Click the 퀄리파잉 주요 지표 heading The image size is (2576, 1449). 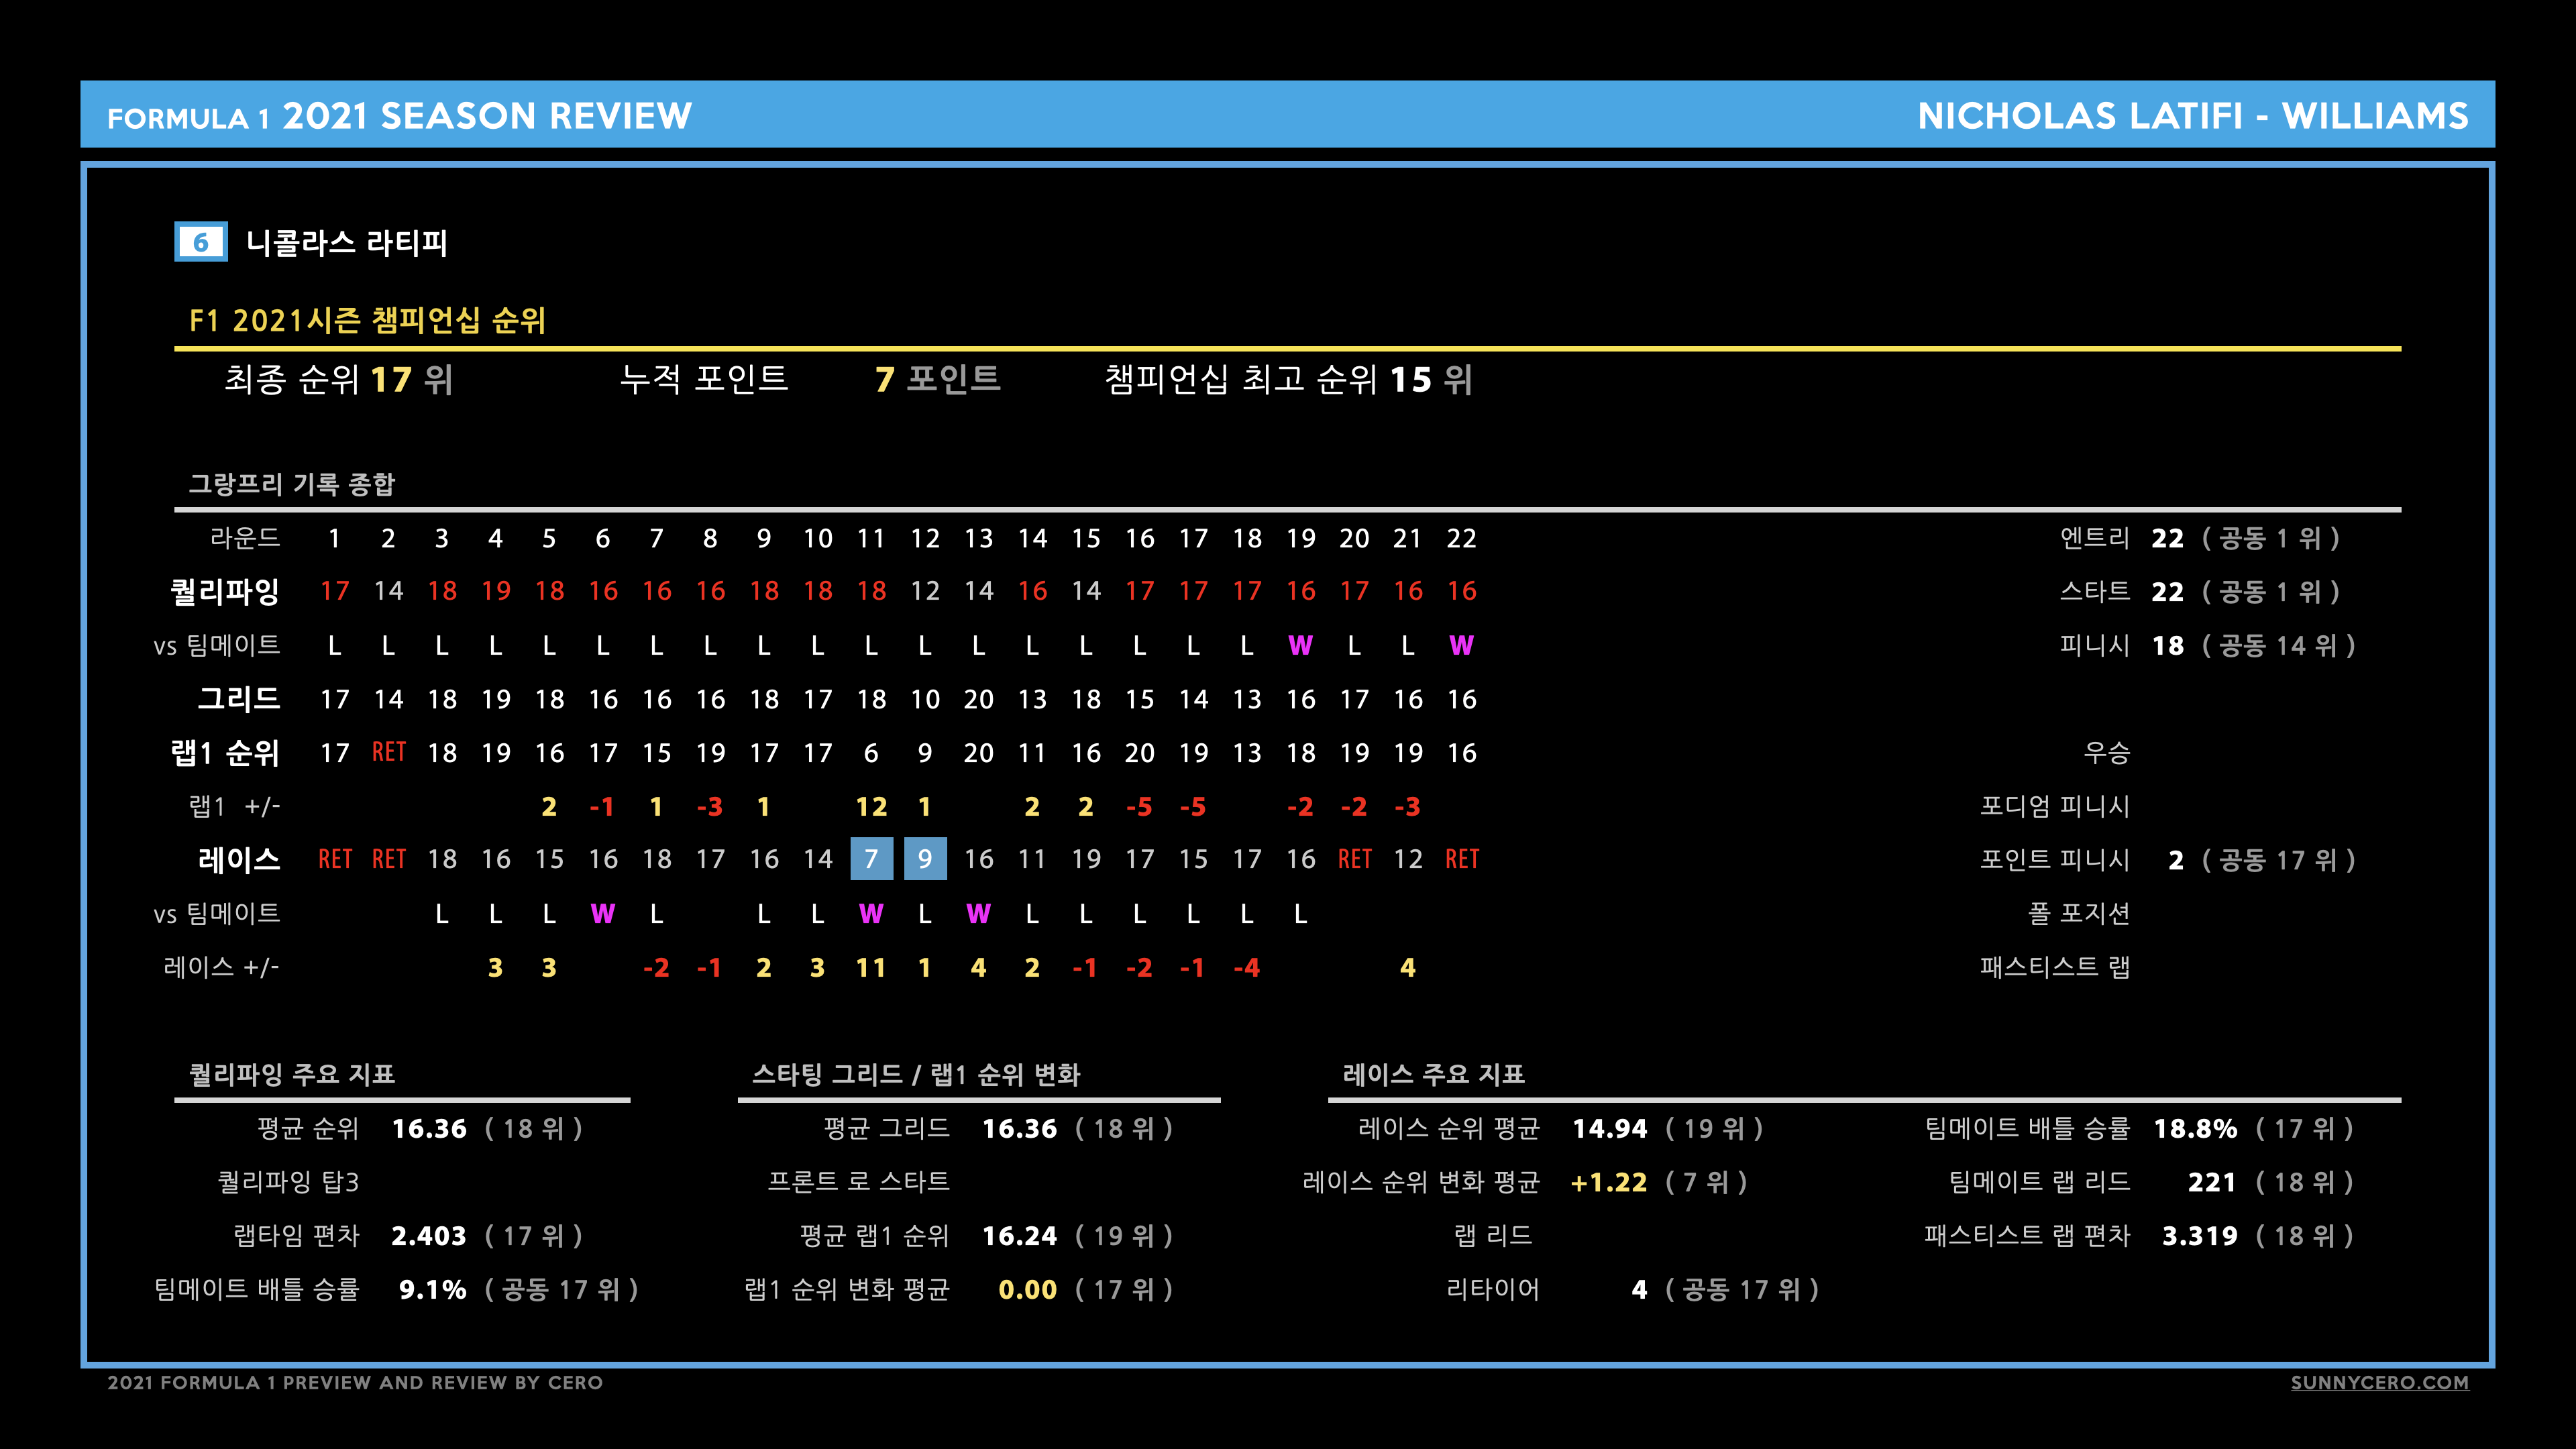click(292, 1074)
